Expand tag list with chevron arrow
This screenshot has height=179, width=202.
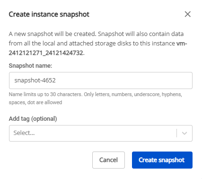[184, 133]
